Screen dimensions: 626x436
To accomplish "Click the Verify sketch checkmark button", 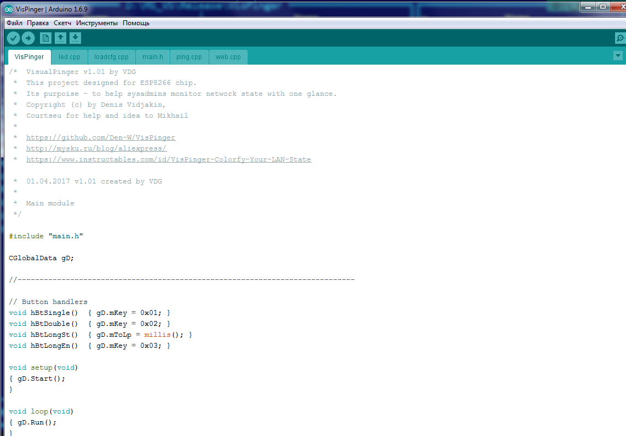I will pos(13,38).
